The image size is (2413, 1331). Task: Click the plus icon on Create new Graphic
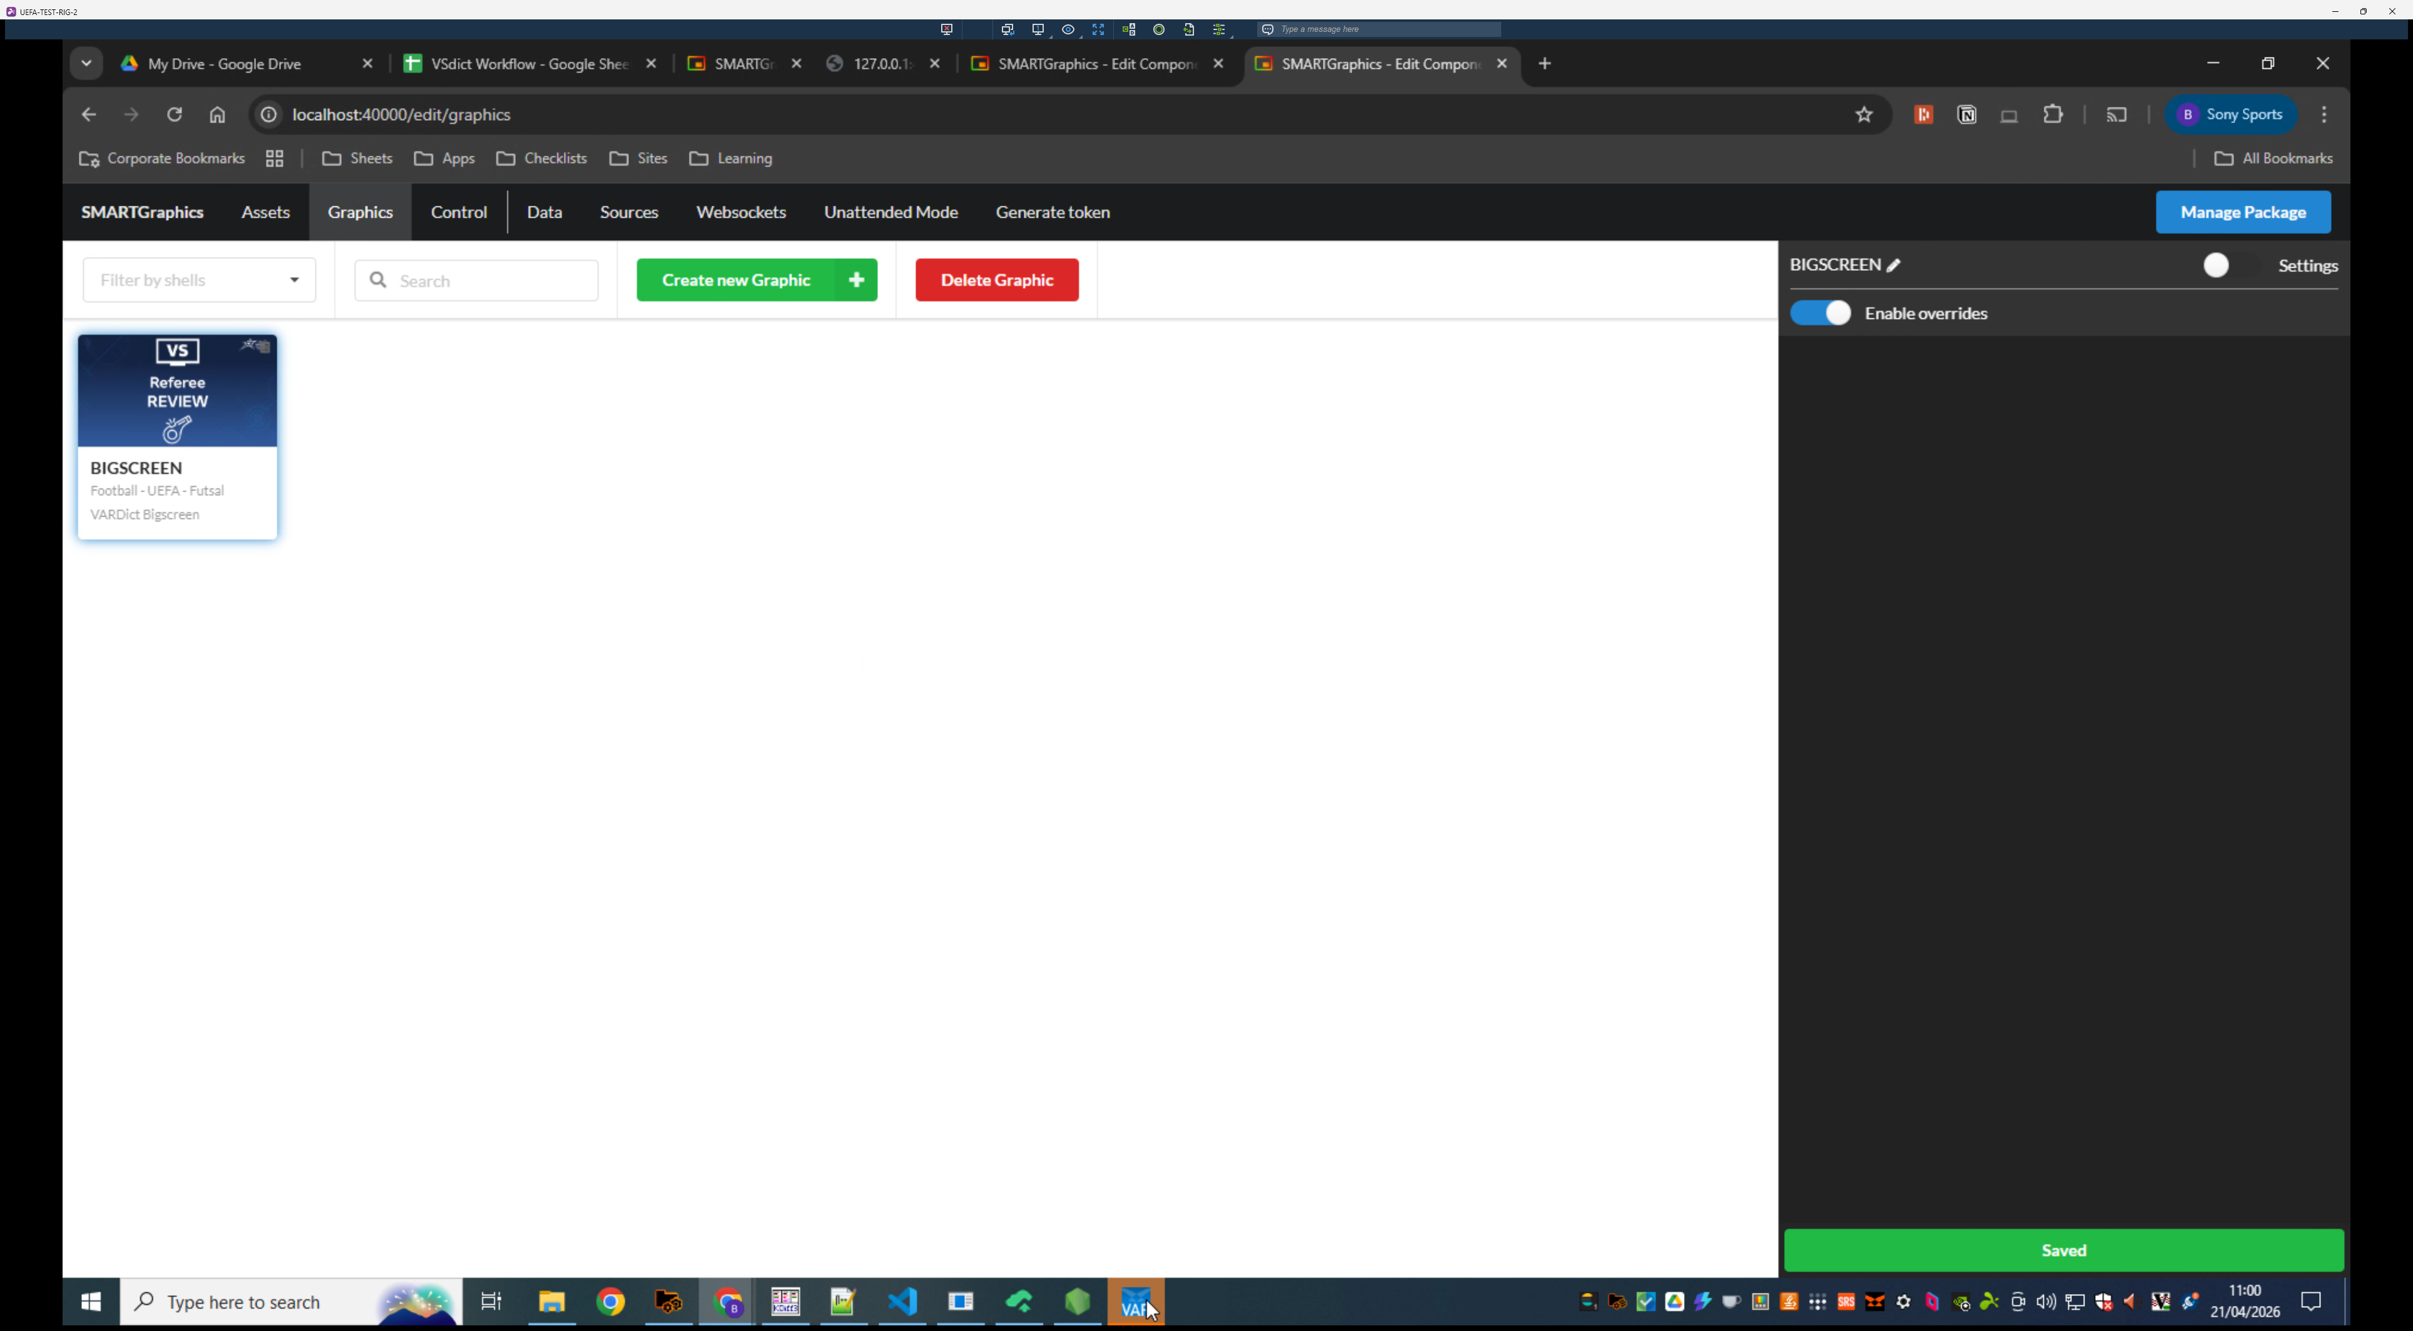pyautogui.click(x=856, y=280)
